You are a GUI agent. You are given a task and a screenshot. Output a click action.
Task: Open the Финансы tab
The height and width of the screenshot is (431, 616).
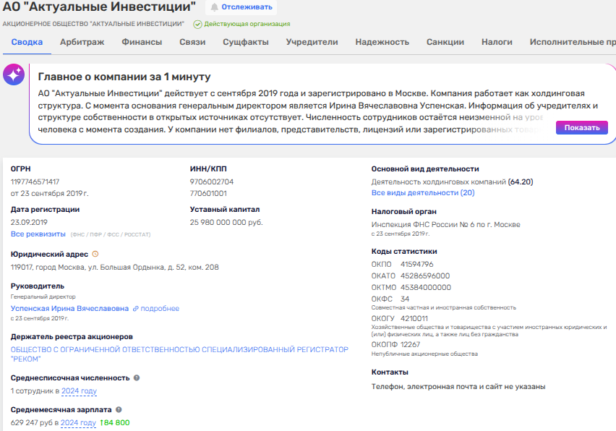point(142,42)
